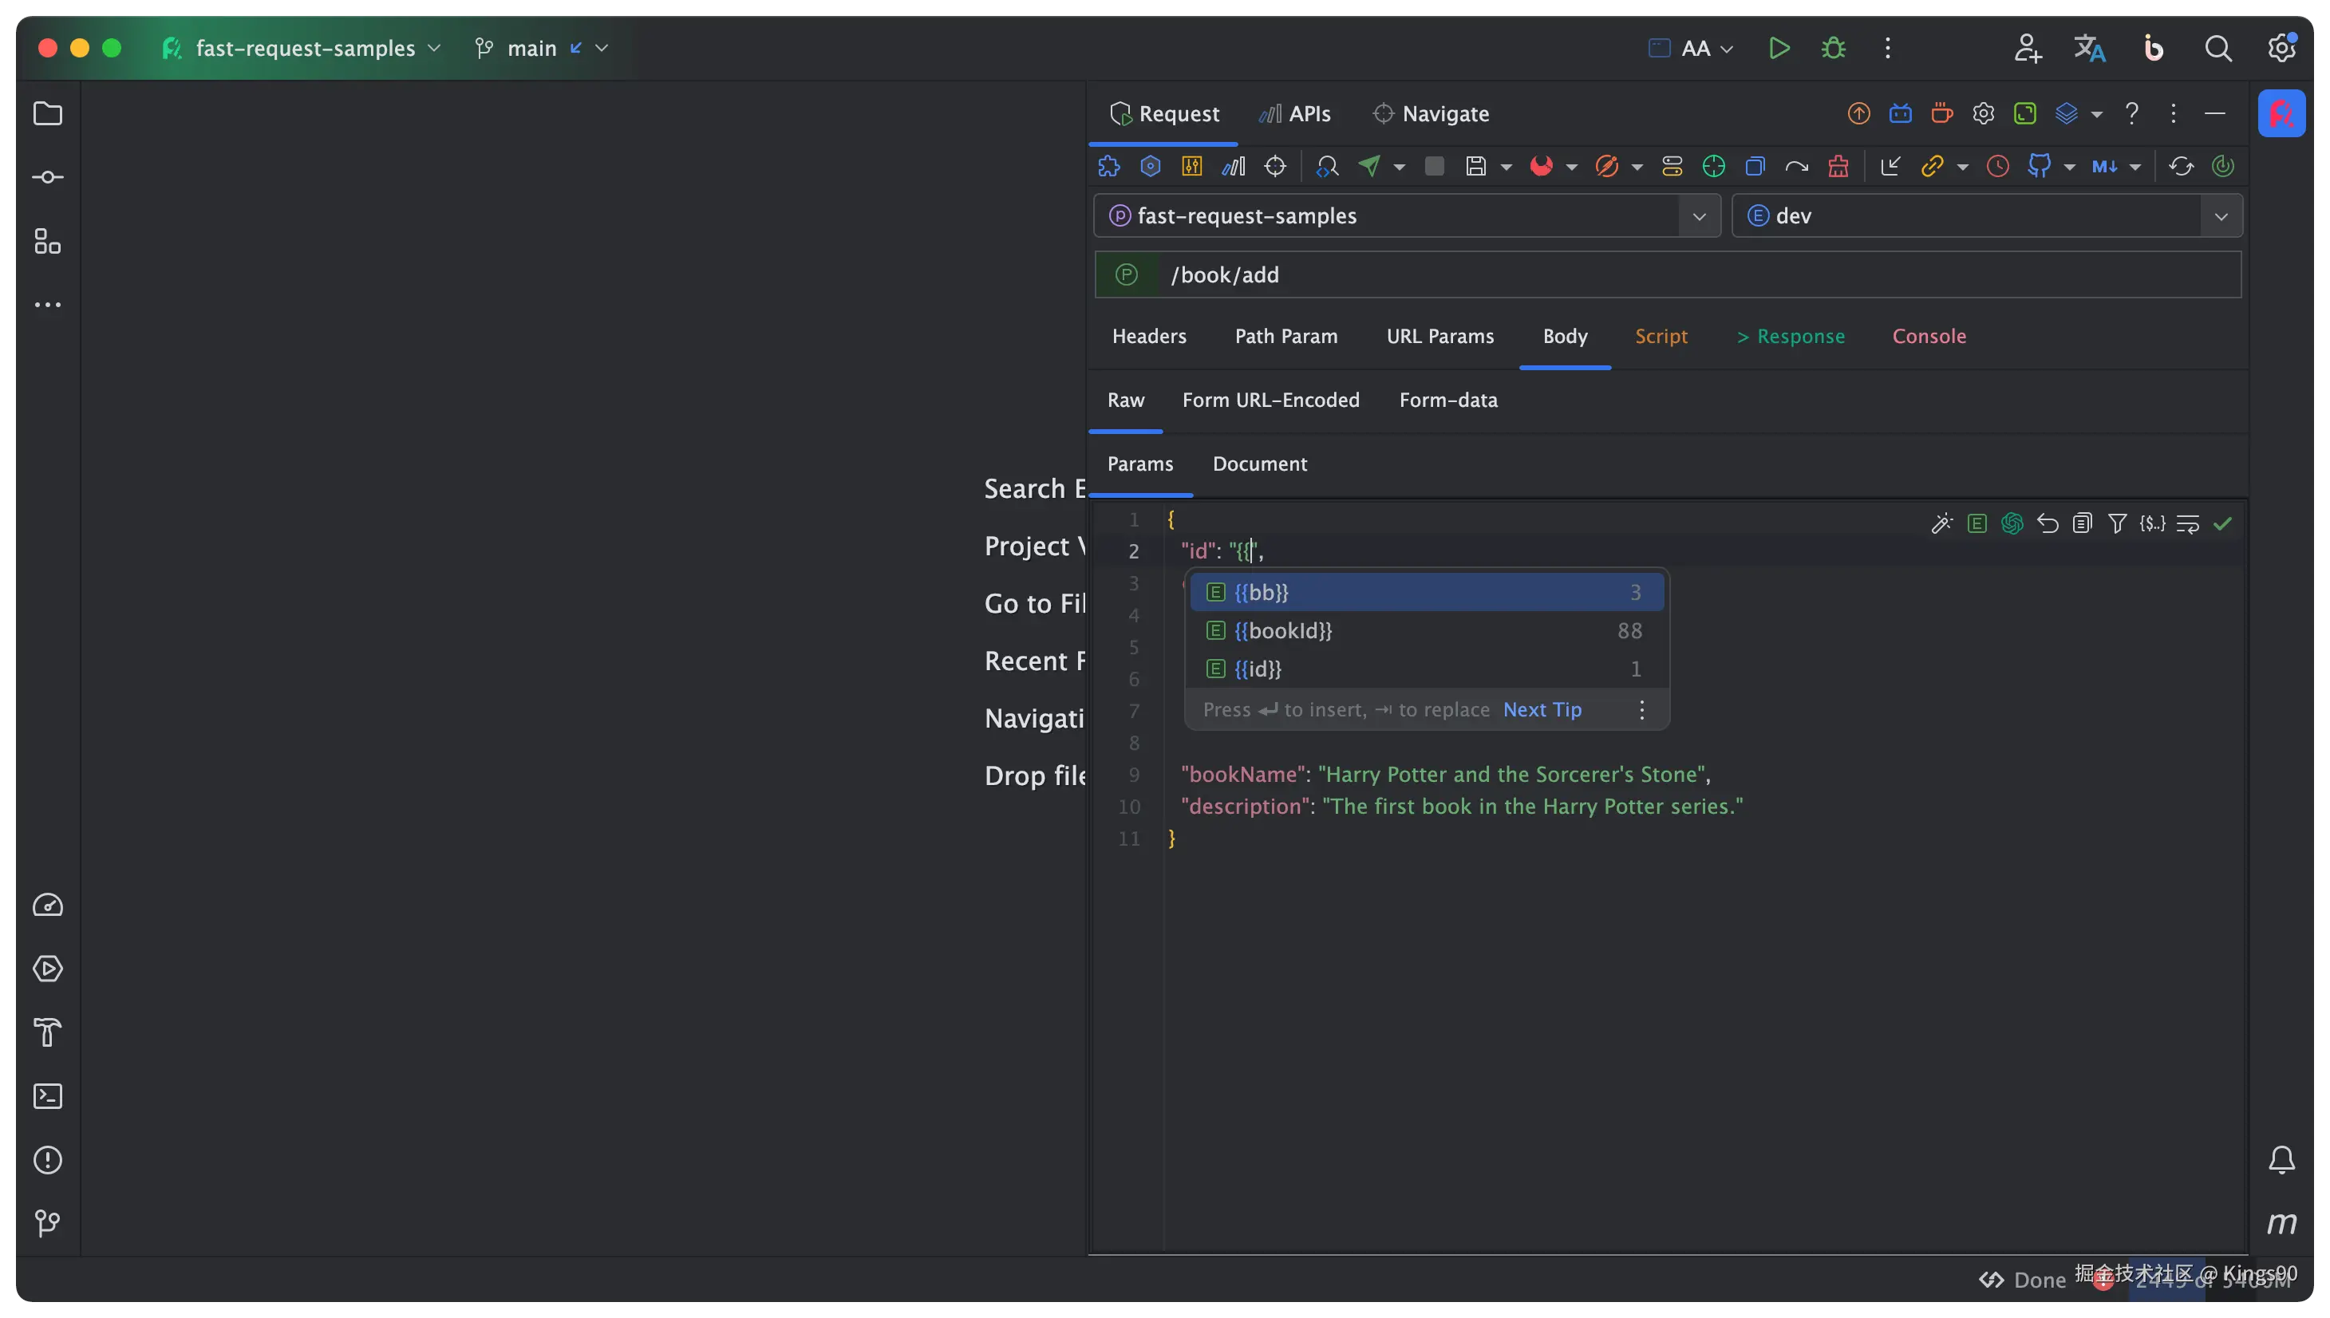The width and height of the screenshot is (2330, 1318).
Task: Expand the dev environment dropdown
Action: tap(2221, 216)
